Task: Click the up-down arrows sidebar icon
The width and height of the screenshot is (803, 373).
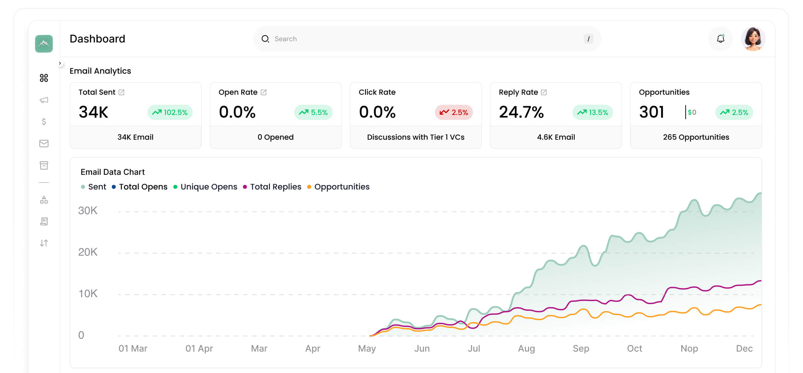Action: coord(44,243)
